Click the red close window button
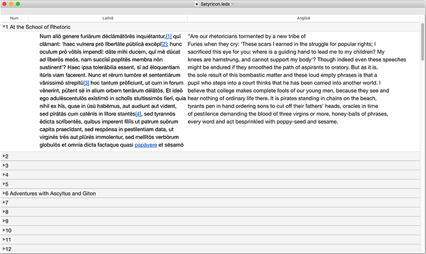The height and width of the screenshot is (254, 426). (x=4, y=4)
